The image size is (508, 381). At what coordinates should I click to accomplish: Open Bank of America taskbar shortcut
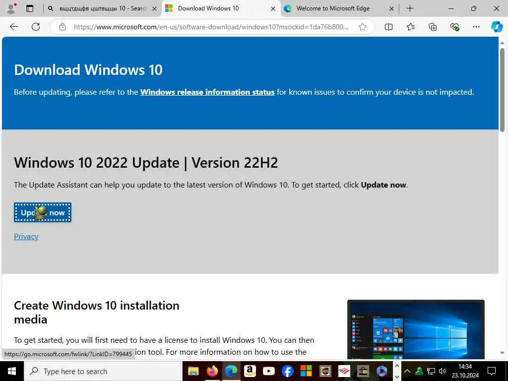344,371
